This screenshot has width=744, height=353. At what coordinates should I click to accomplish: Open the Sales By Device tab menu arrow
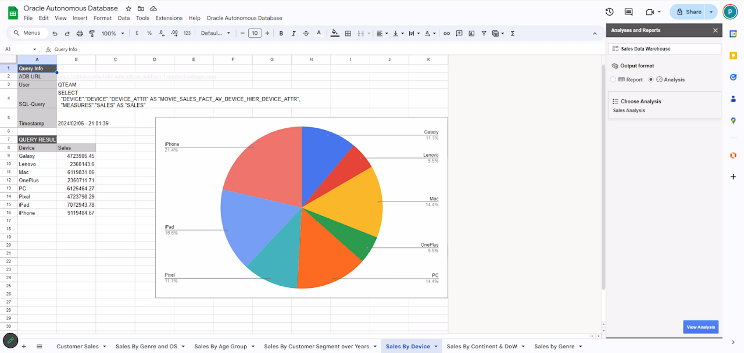point(436,347)
